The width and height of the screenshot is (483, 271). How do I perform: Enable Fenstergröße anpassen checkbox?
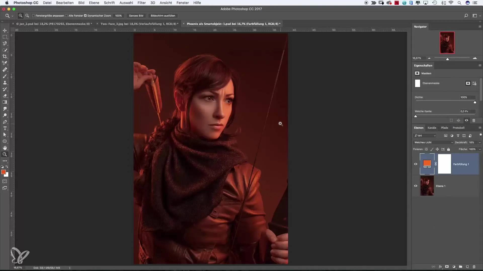33,16
